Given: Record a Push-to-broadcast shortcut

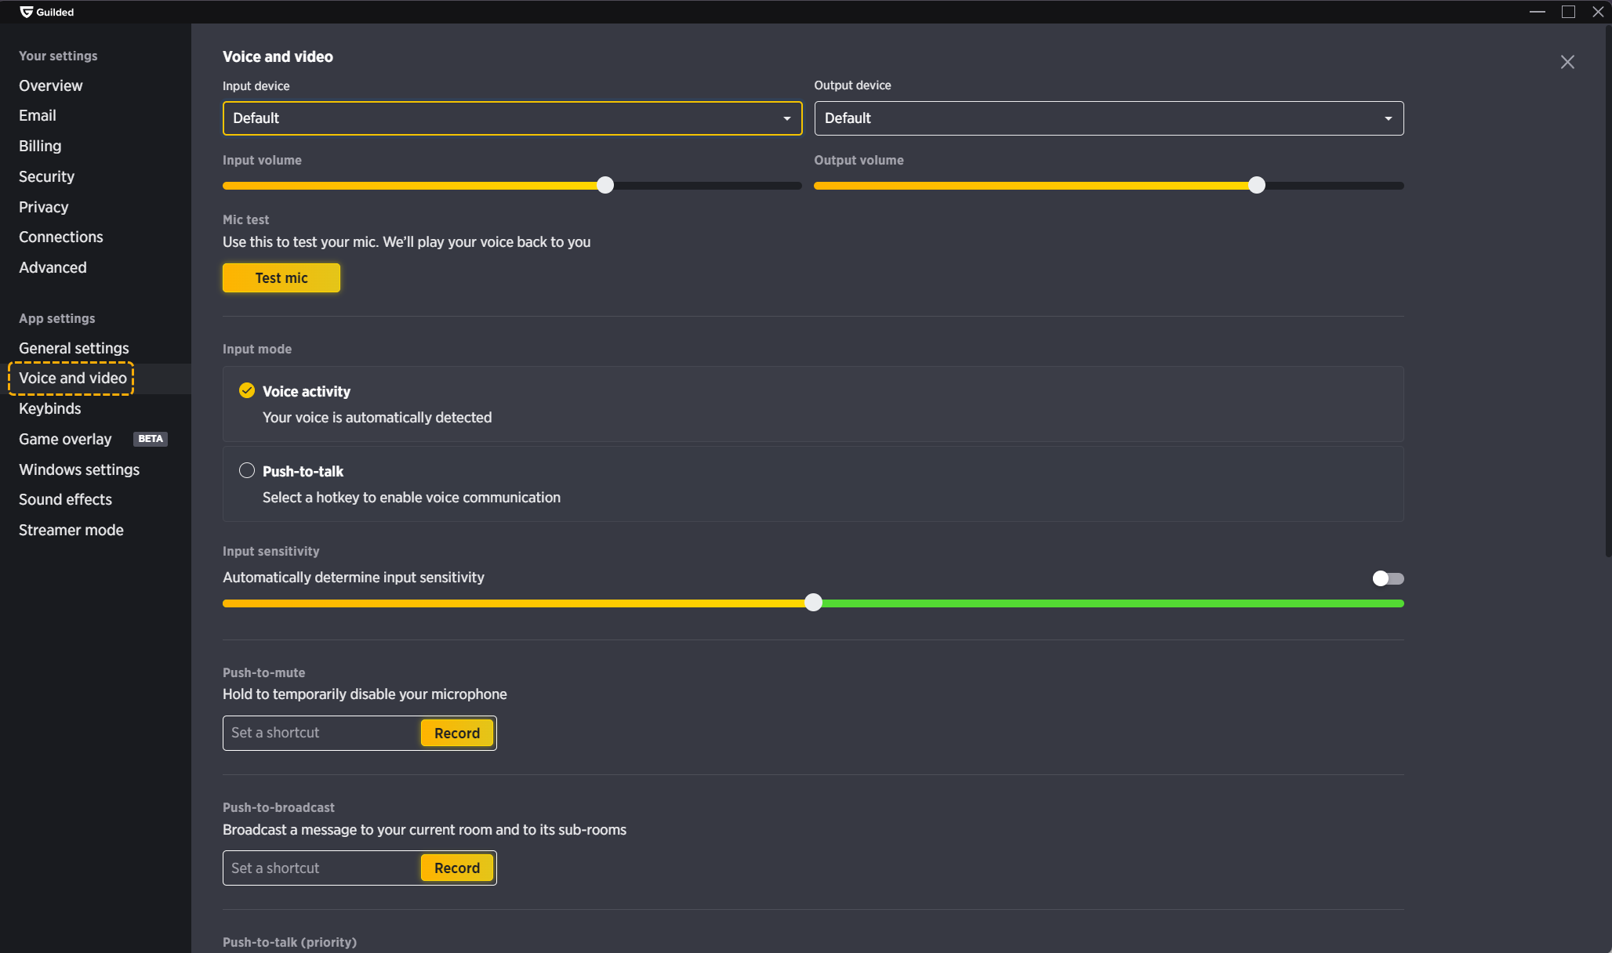Looking at the screenshot, I should pos(456,868).
